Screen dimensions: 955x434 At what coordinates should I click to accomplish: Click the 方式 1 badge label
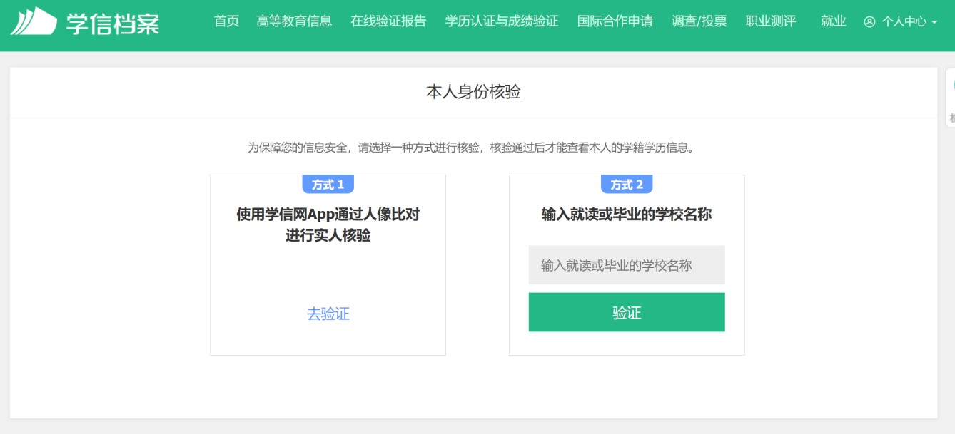[x=328, y=185]
